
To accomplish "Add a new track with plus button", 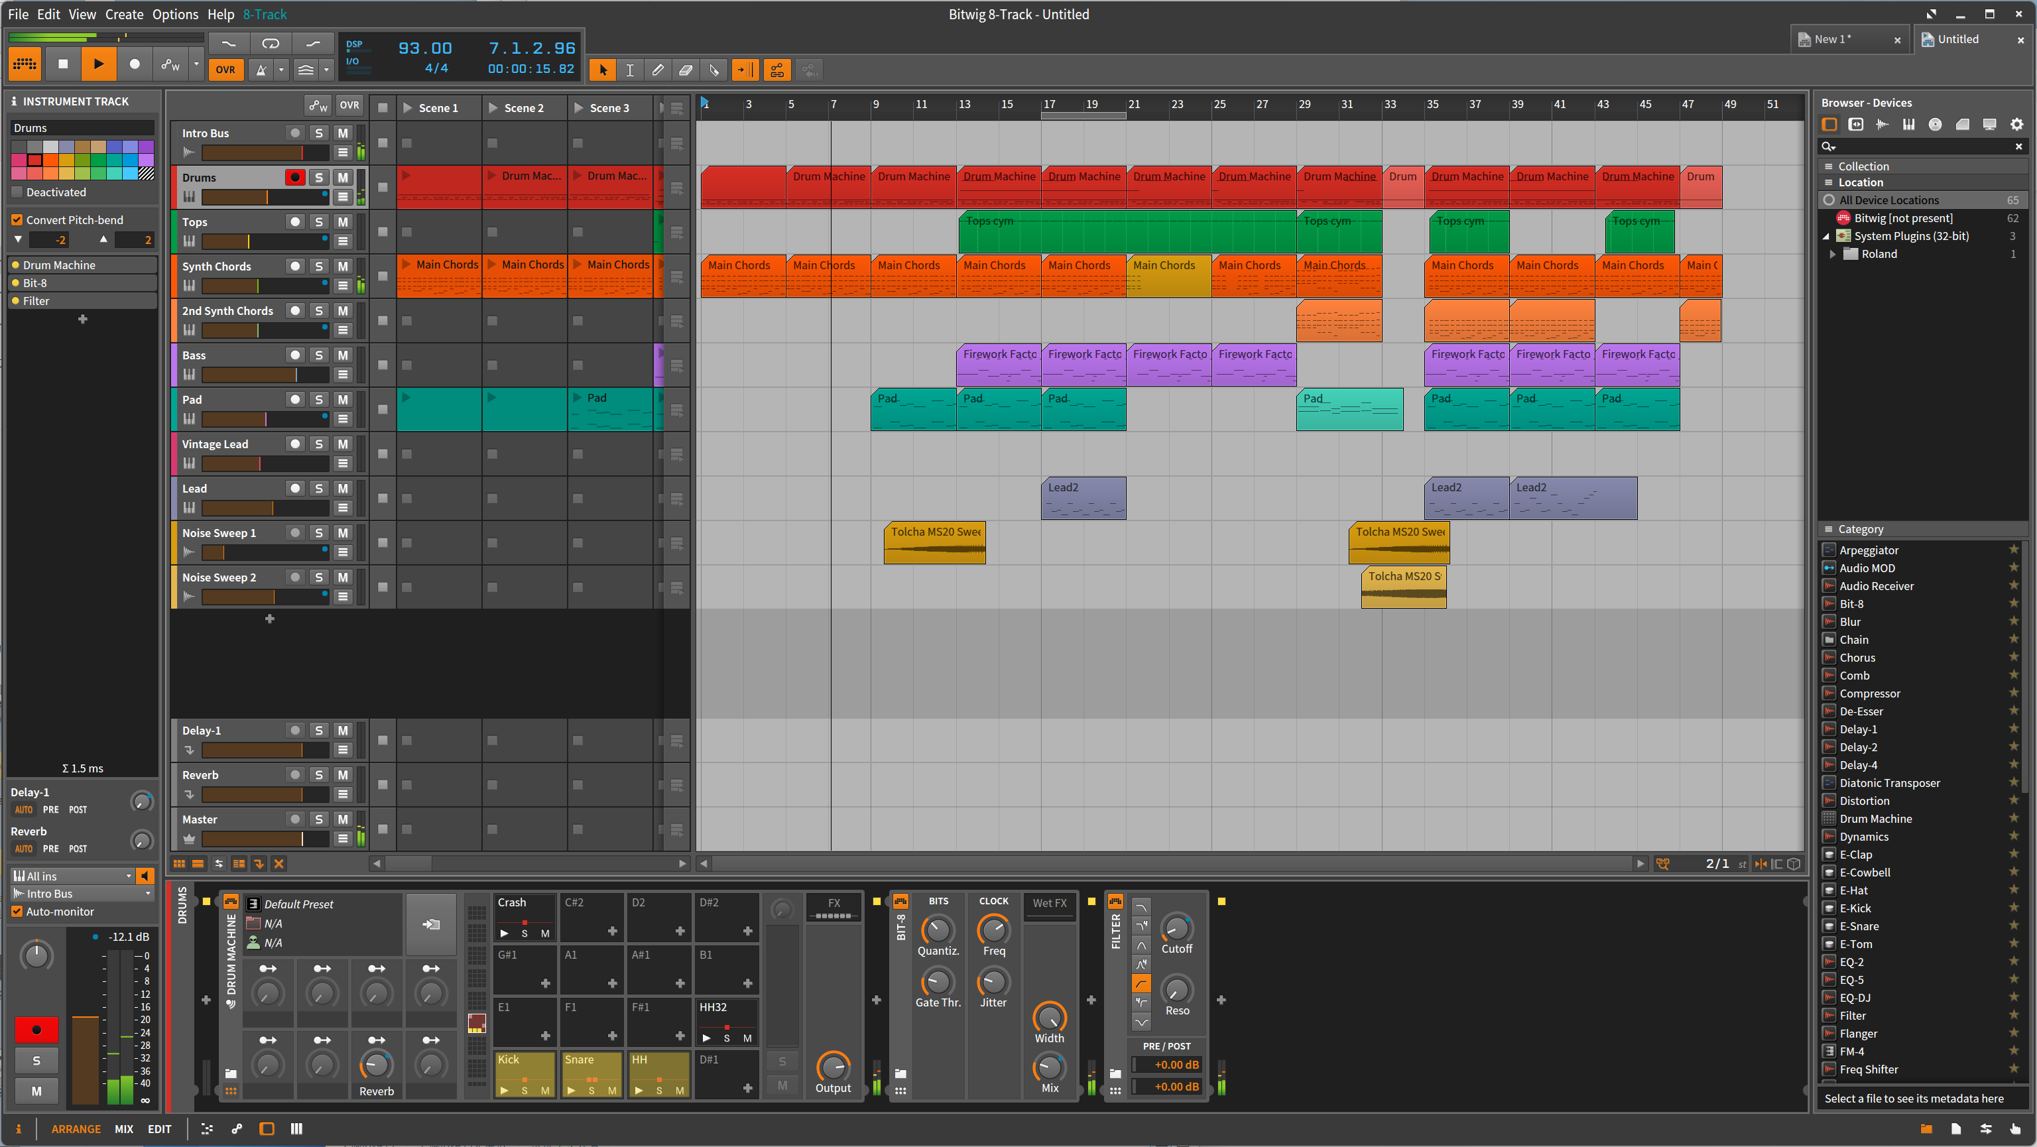I will 270,618.
